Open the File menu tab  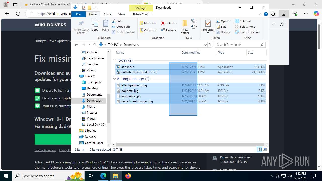pos(78,14)
